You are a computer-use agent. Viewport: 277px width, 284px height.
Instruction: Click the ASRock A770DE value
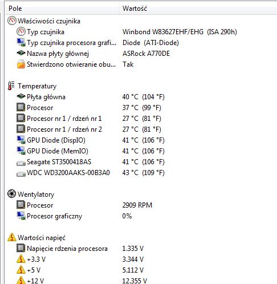146,54
